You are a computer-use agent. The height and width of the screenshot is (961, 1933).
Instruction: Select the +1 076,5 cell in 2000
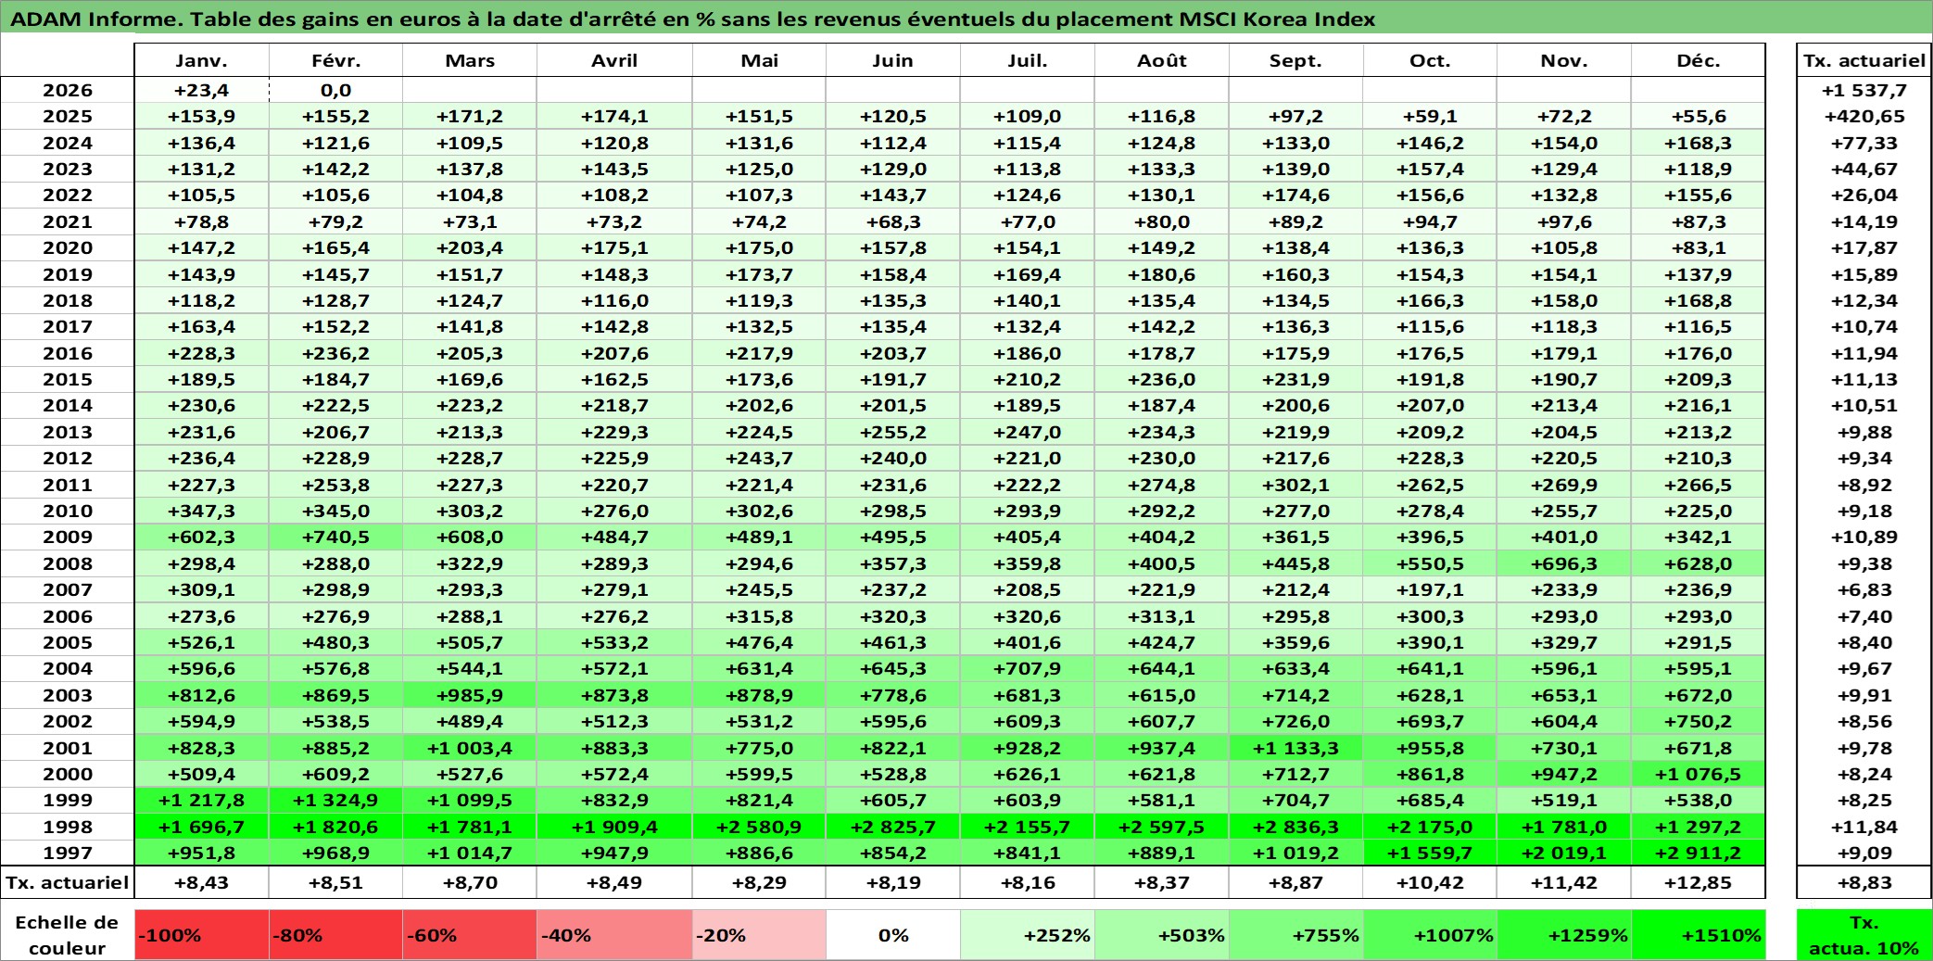(1698, 774)
